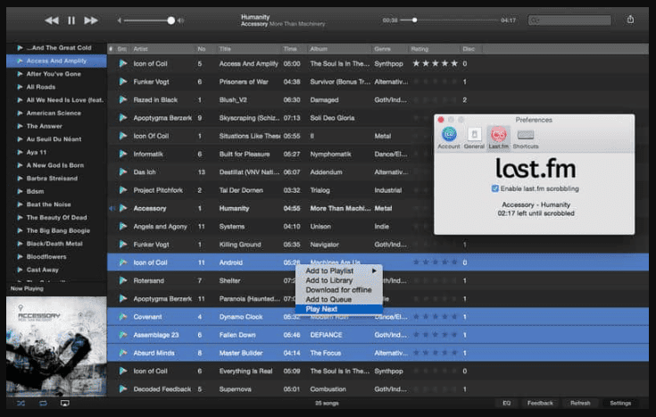Screen dimensions: 656x417
Task: Open Shortcuts tab in Preferences
Action: (x=526, y=138)
